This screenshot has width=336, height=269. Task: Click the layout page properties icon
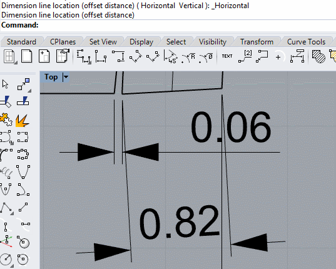(x=63, y=56)
